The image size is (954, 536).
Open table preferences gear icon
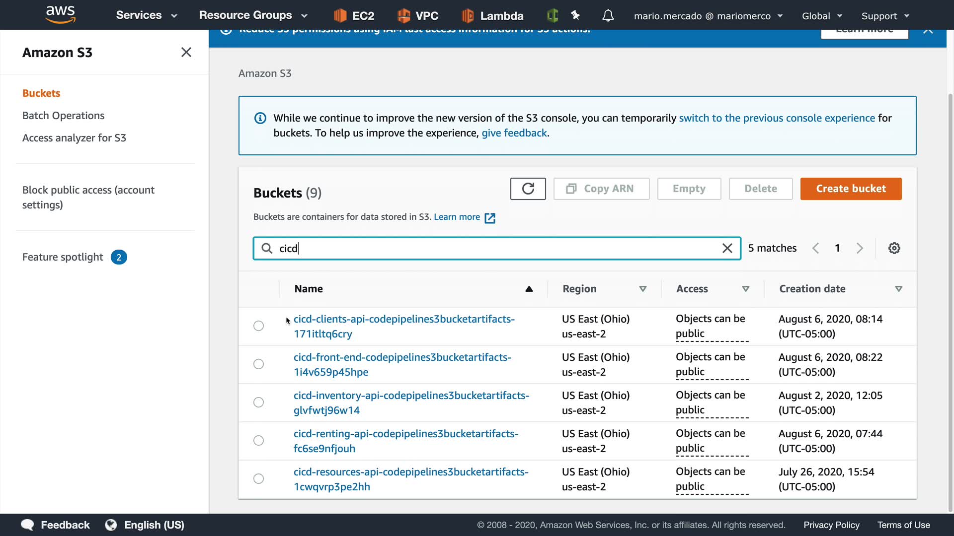pyautogui.click(x=894, y=248)
